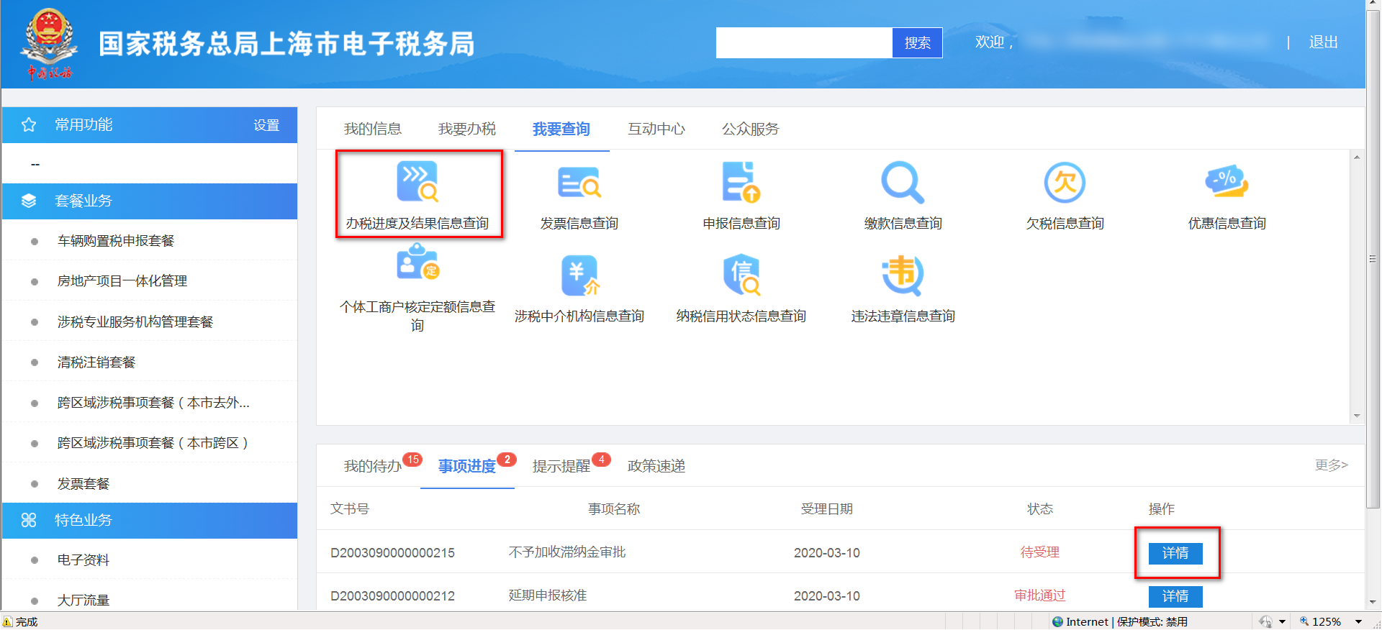The height and width of the screenshot is (630, 1382).
Task: Click the Internet zone globe icon in status bar
Action: coord(1057,621)
